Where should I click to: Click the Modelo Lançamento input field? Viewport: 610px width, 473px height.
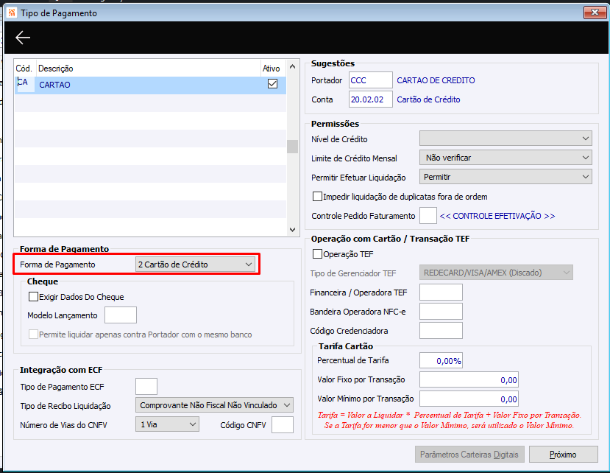tap(121, 315)
